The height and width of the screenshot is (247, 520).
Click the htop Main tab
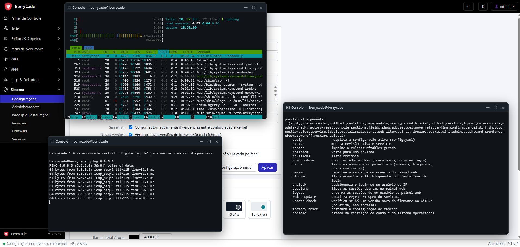[x=76, y=48]
